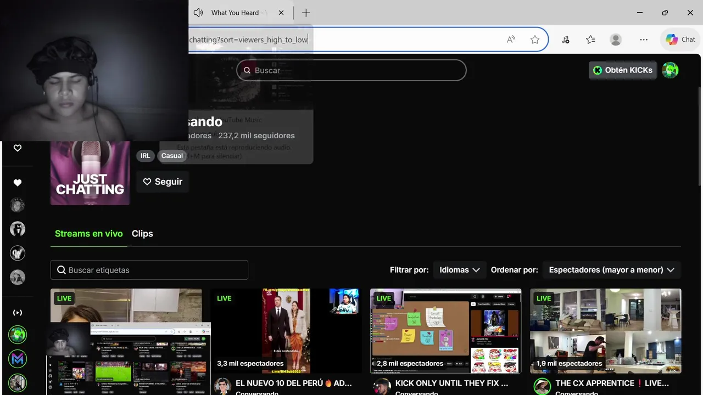Click the live broadcast icon in the sidebar

[x=18, y=313]
